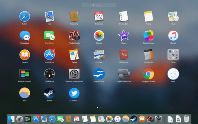Open the Trash in the Dock
198x124 pixels.
(x=186, y=119)
